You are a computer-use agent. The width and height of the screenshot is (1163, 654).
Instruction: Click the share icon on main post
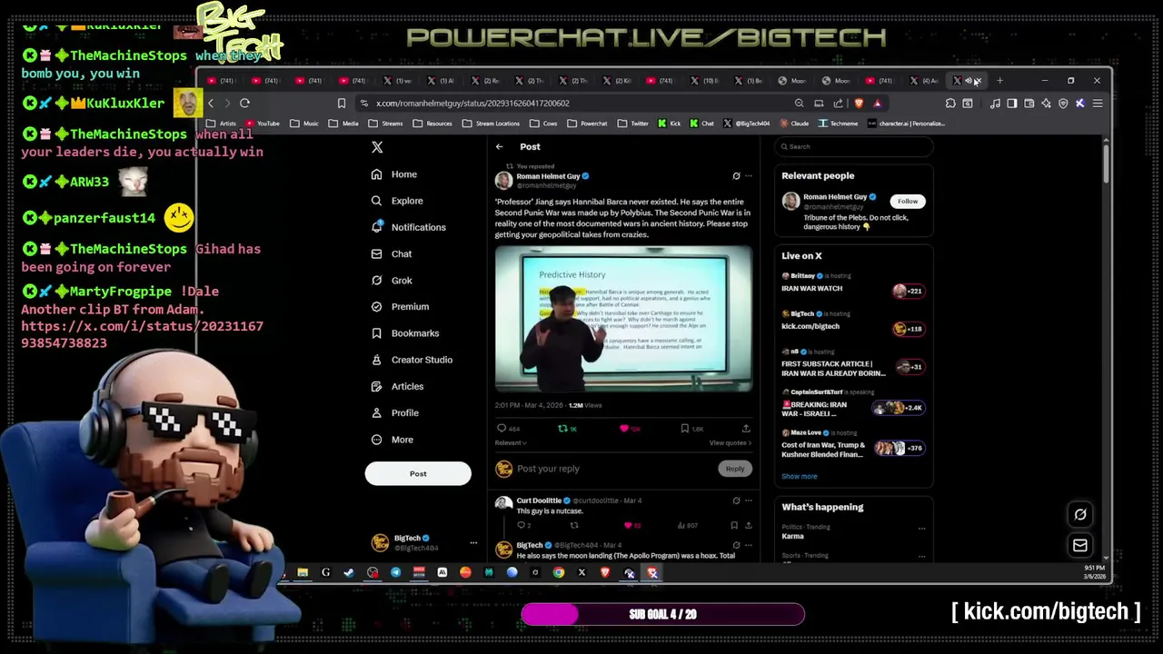pyautogui.click(x=746, y=428)
